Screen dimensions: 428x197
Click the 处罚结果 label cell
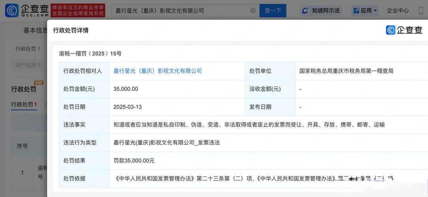coord(84,161)
